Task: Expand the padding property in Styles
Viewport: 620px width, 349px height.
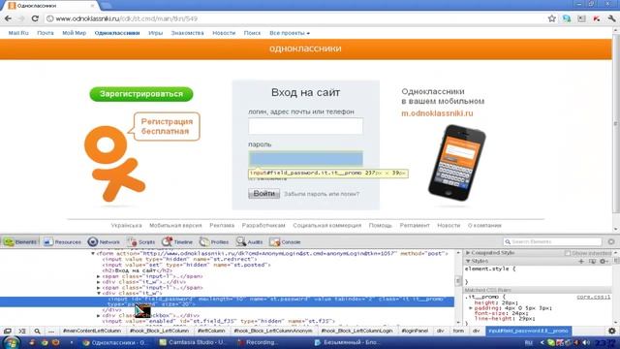Action: click(x=471, y=308)
